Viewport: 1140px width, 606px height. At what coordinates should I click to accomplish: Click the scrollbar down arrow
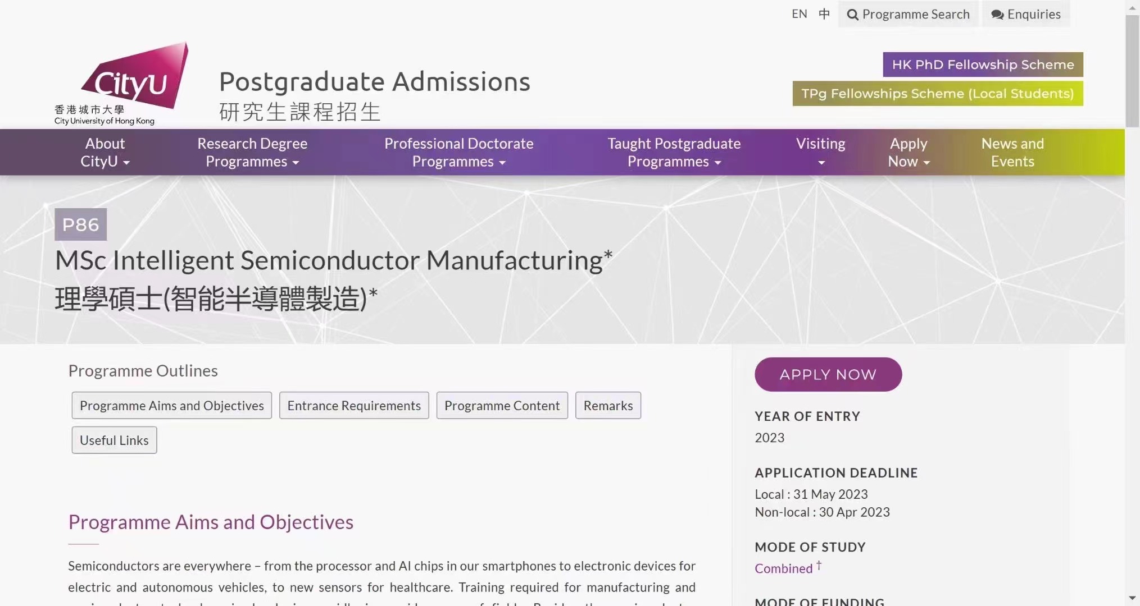point(1132,598)
